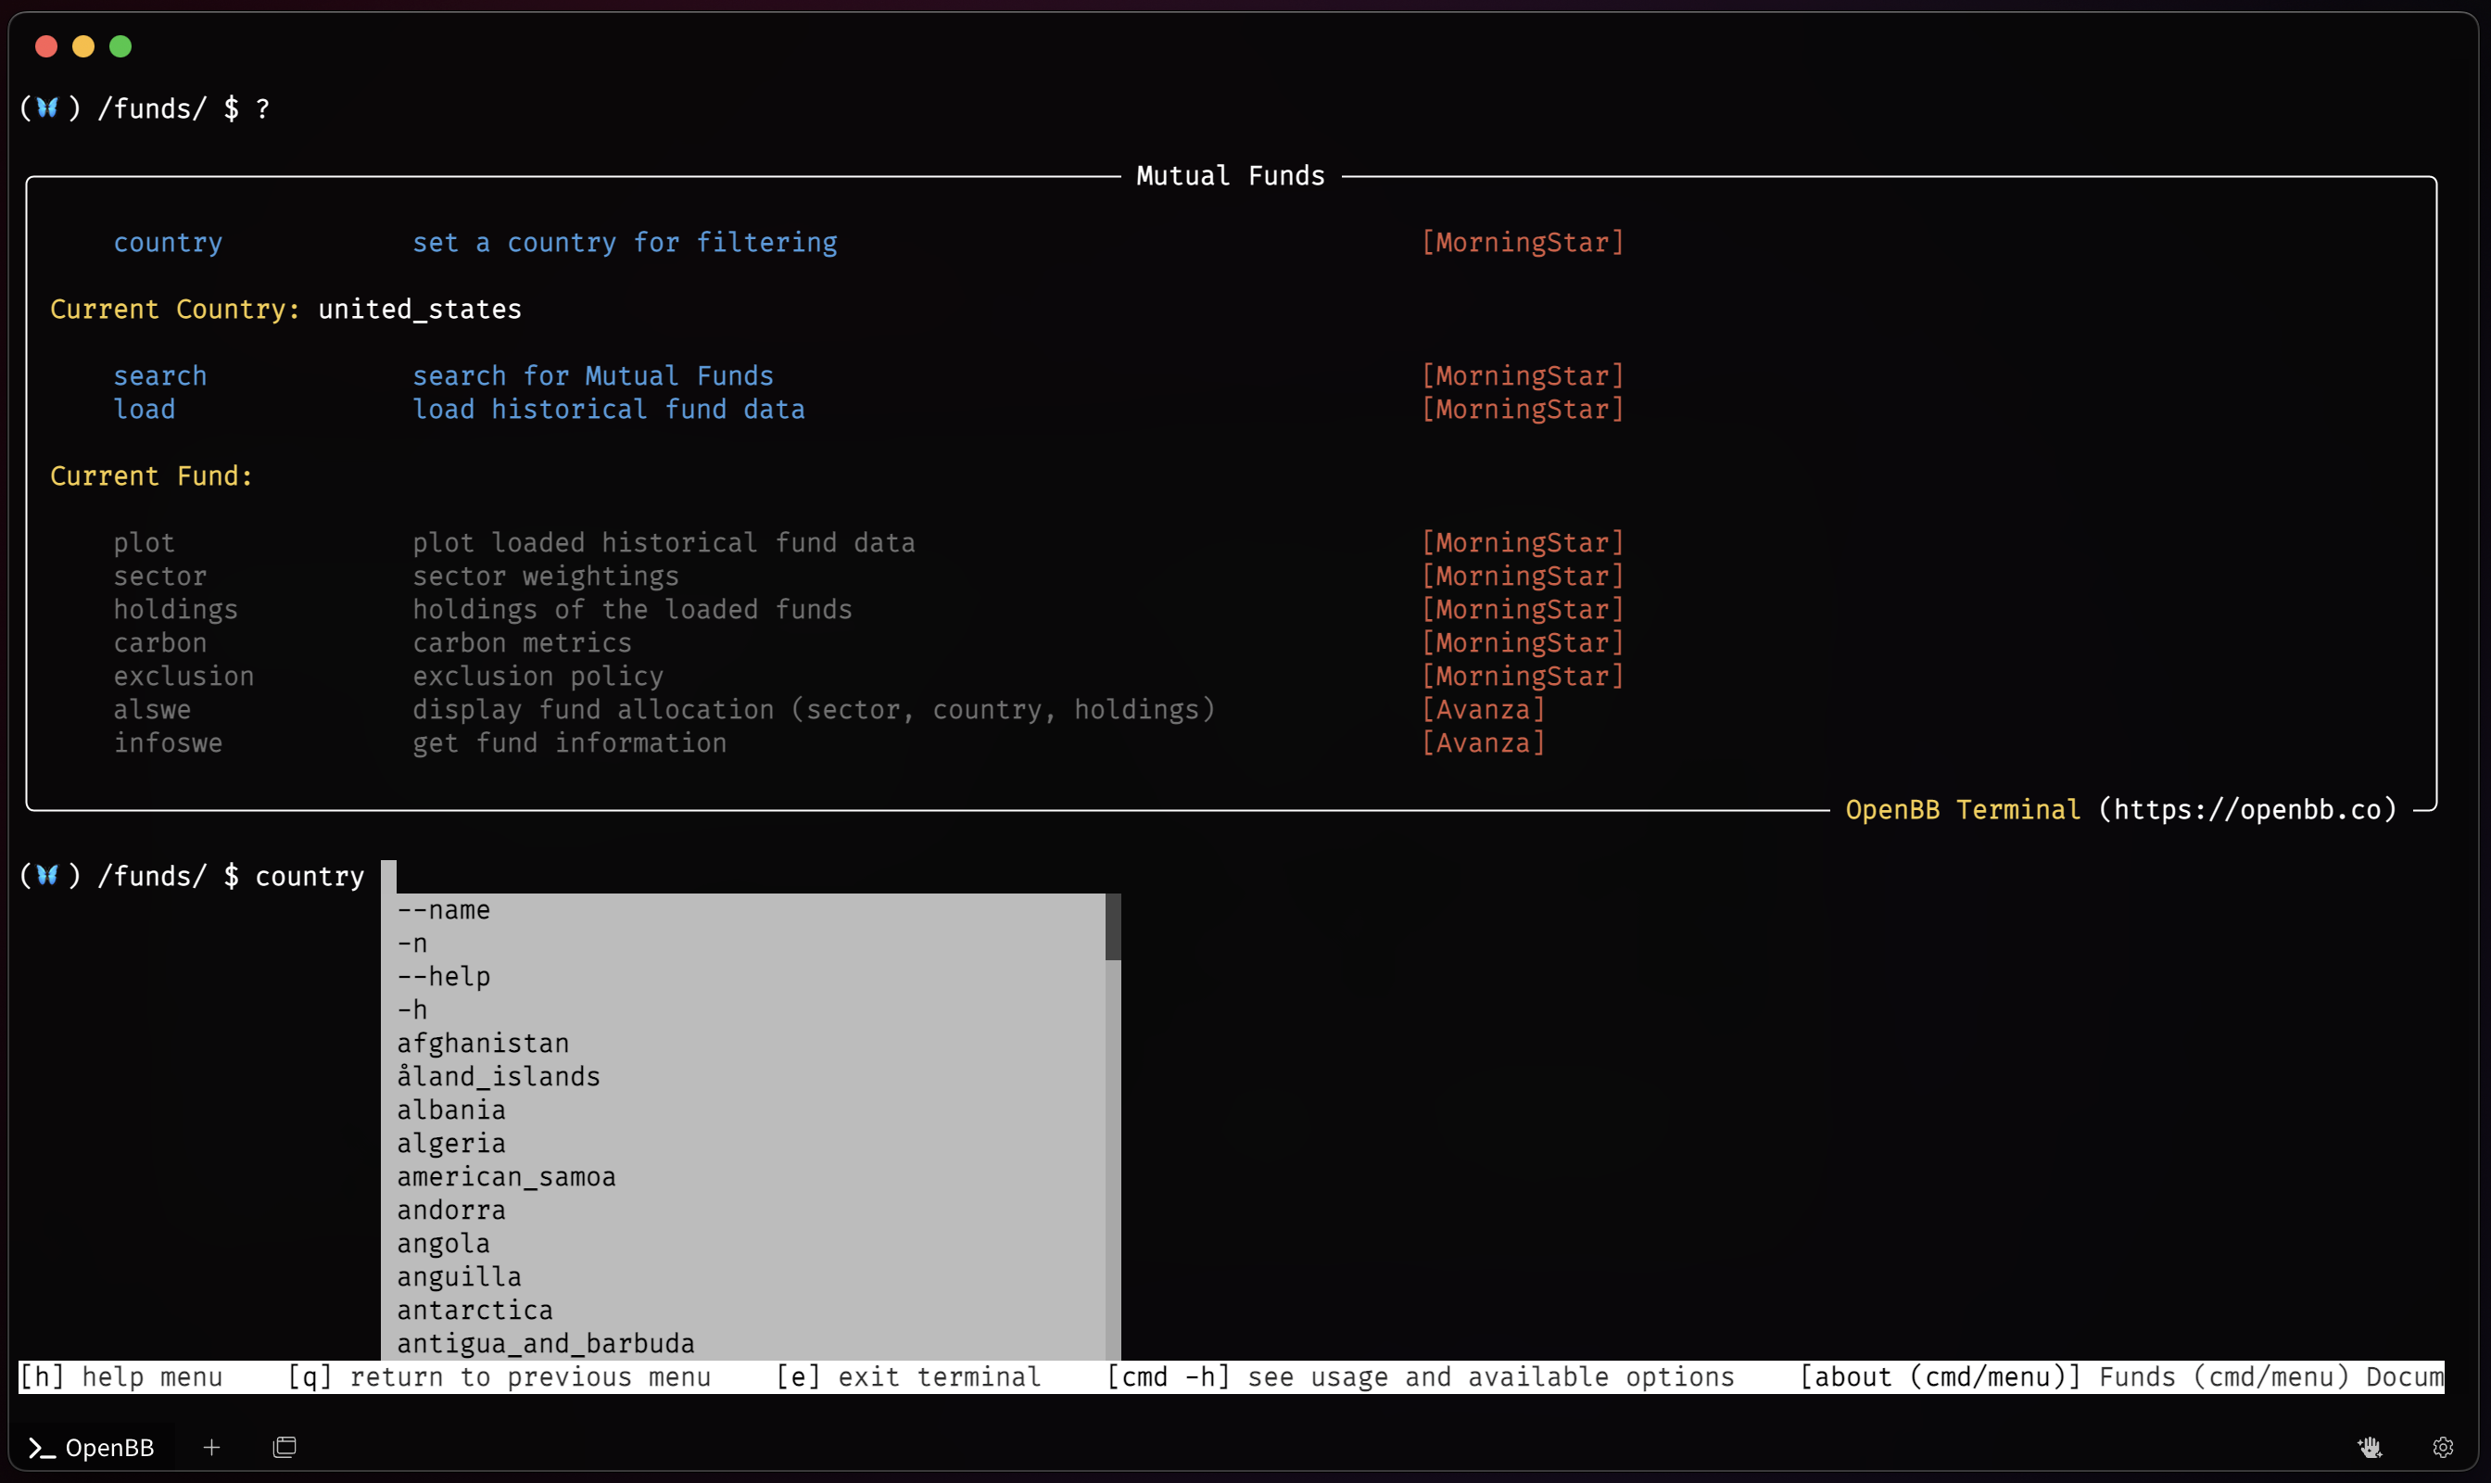Viewport: 2491px width, 1483px height.
Task: Pick algeria from the suggestion list
Action: (743, 1143)
